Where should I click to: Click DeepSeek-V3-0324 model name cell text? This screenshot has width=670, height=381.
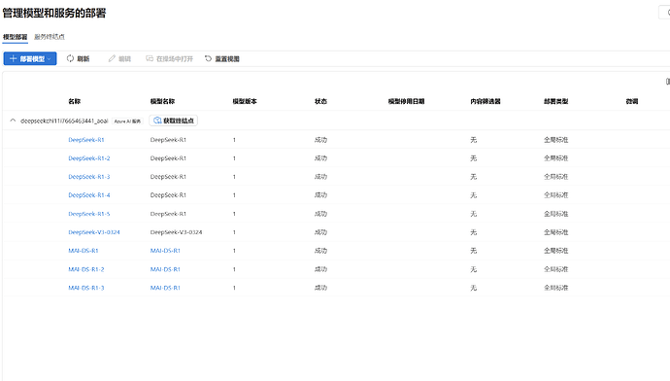point(176,232)
